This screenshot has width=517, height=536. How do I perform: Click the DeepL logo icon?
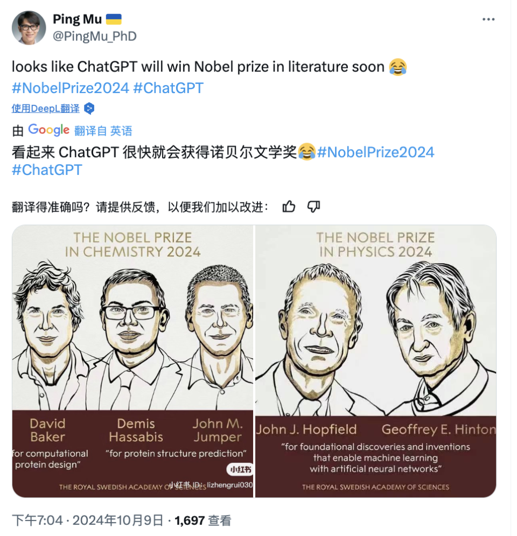[x=89, y=109]
